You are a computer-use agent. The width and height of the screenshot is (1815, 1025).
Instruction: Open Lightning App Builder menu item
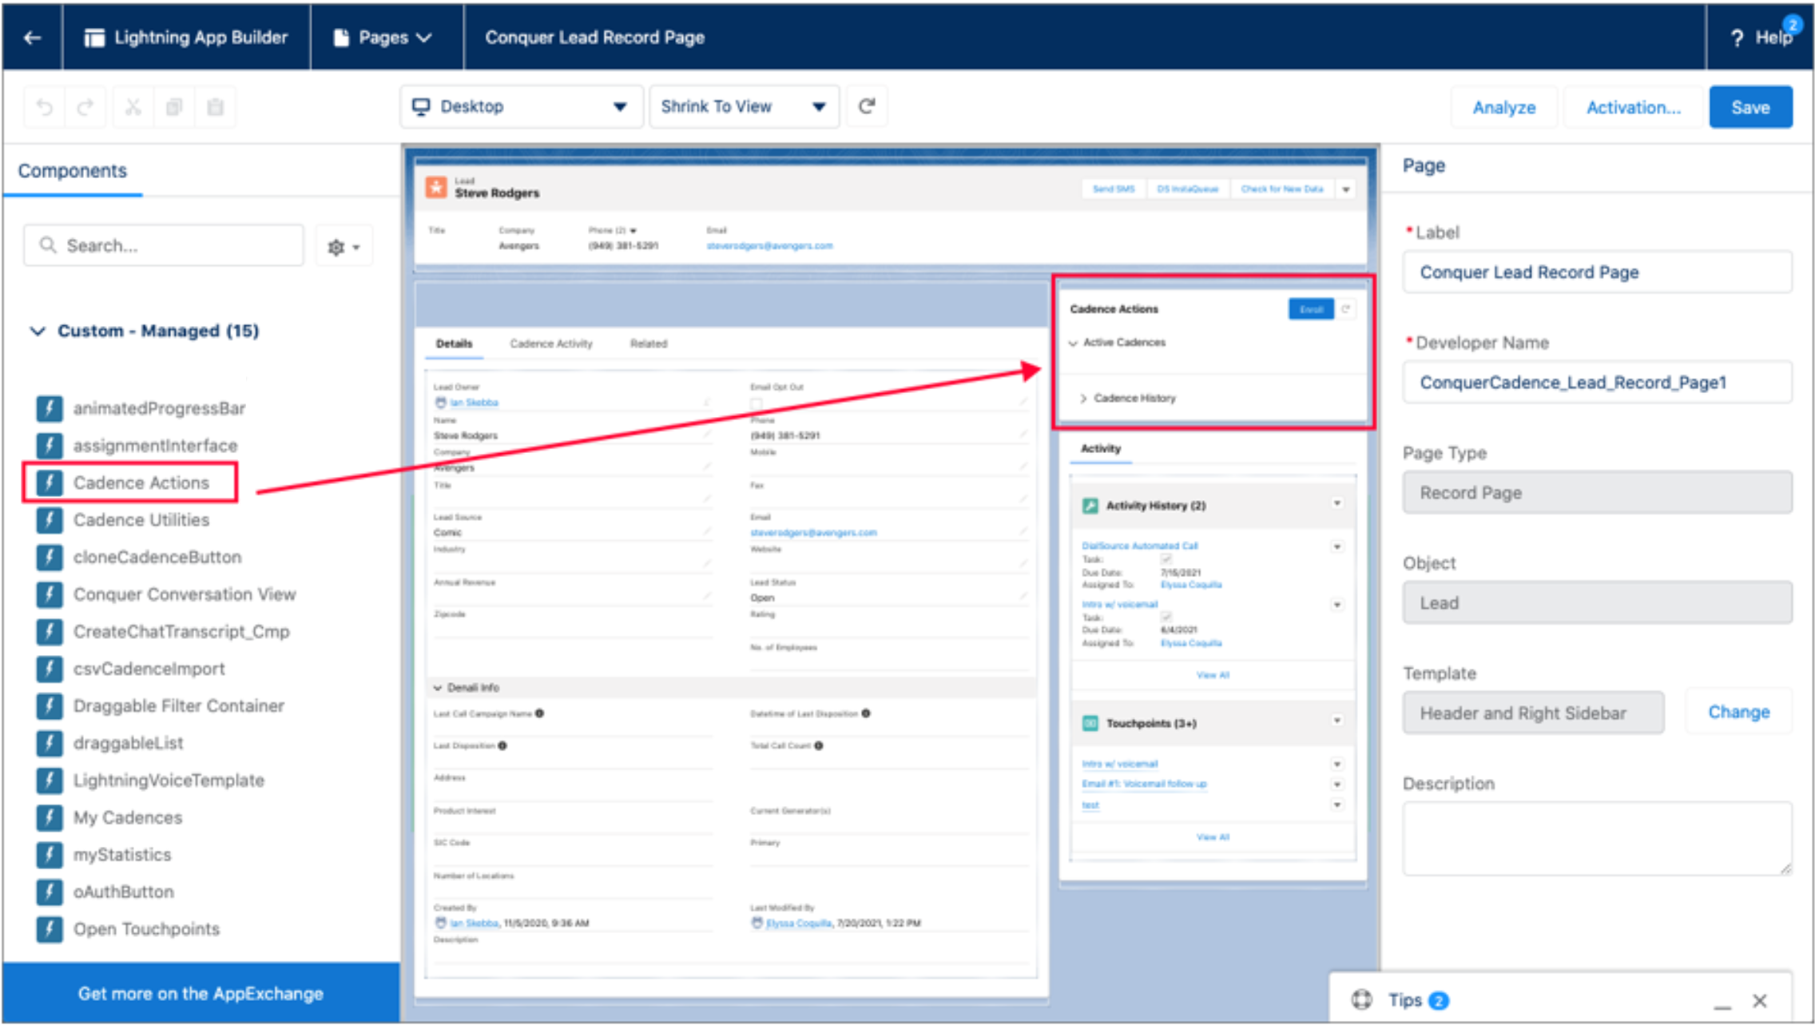(x=186, y=38)
